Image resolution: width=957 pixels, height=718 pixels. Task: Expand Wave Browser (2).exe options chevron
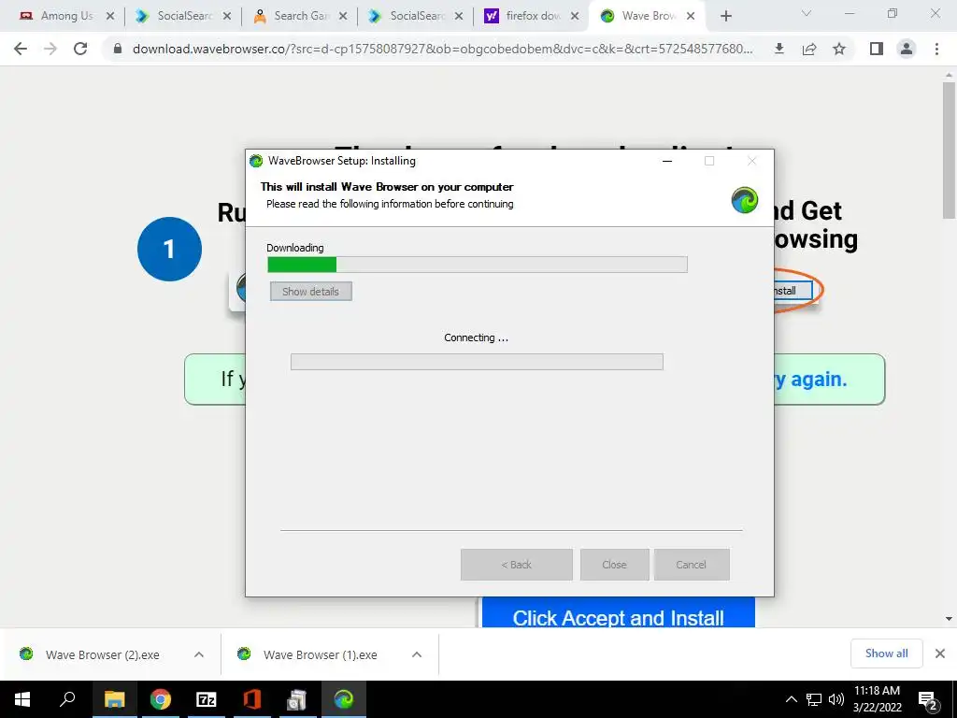199,654
